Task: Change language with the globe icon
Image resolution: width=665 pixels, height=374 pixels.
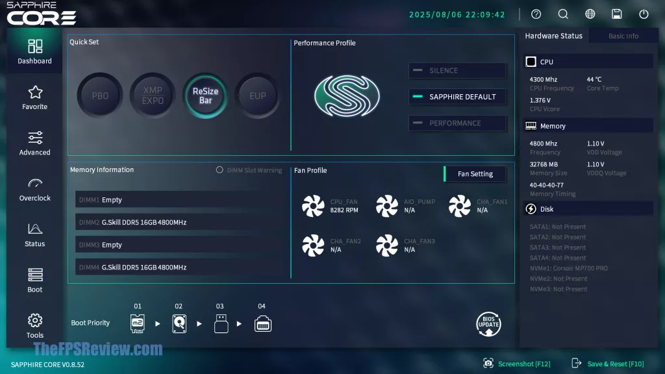Action: tap(590, 14)
